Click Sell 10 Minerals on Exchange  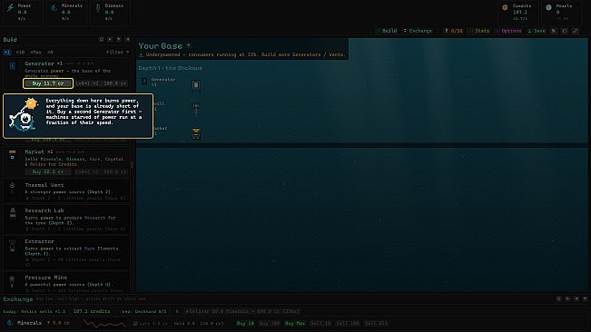[320, 323]
